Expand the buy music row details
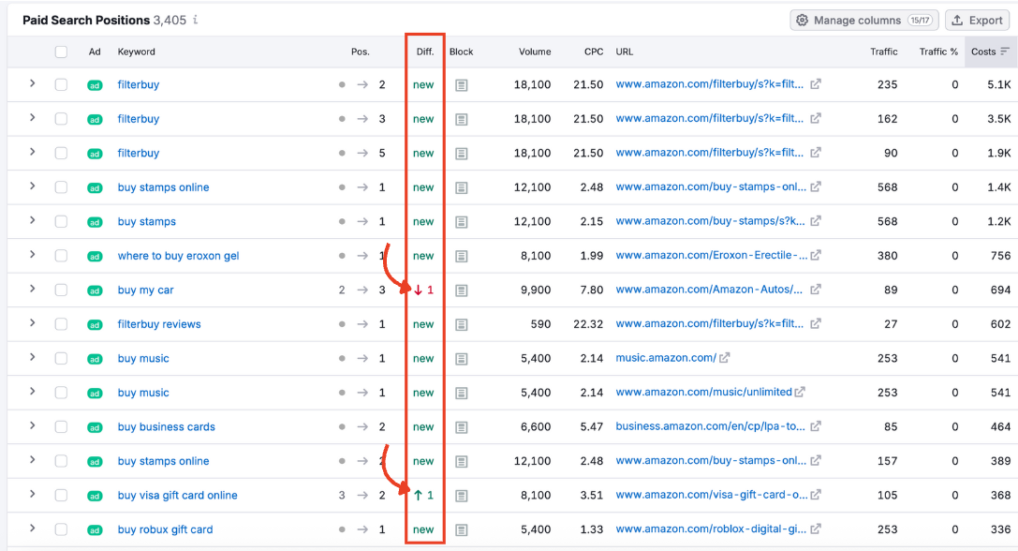The height and width of the screenshot is (551, 1018). 31,358
